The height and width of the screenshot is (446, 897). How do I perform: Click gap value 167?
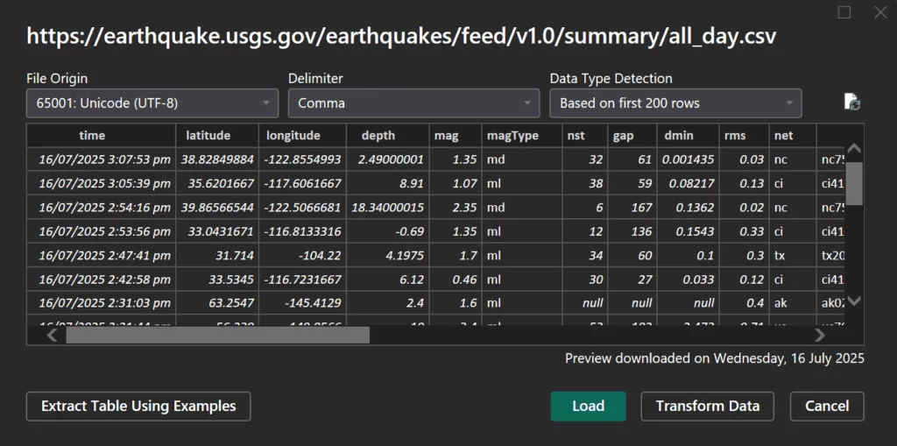(632, 208)
